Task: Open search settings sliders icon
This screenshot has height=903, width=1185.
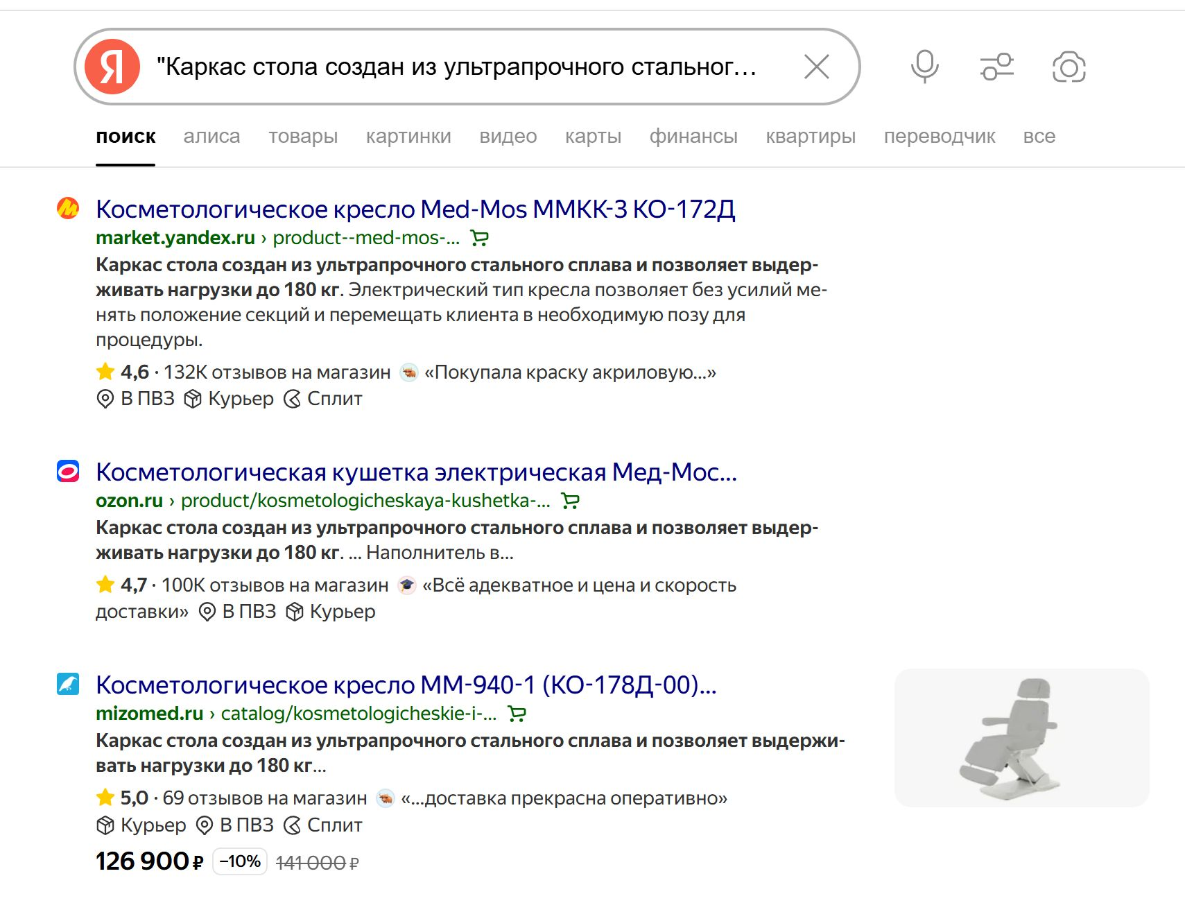Action: 996,66
